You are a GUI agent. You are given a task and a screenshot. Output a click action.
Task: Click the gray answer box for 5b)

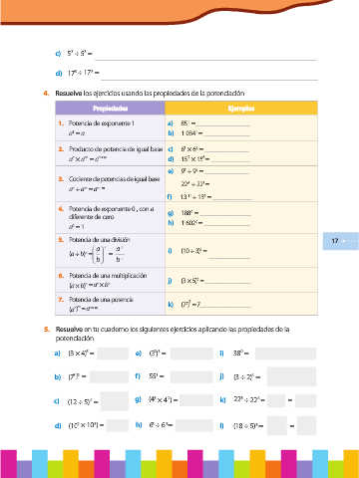pyautogui.click(x=109, y=377)
